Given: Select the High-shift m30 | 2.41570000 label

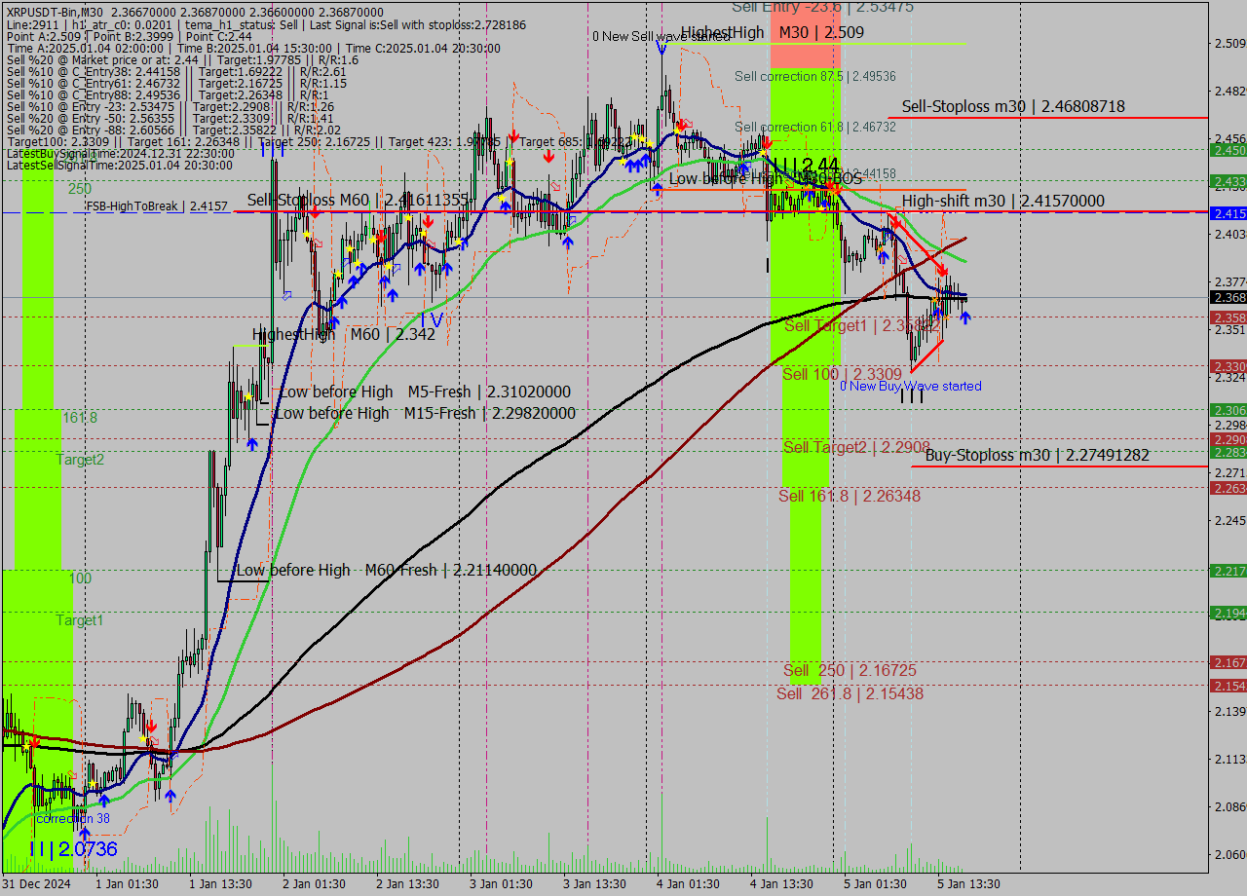Looking at the screenshot, I should tap(1002, 202).
